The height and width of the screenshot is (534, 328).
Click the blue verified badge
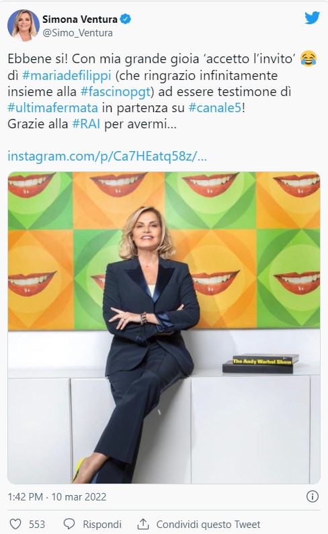[126, 19]
